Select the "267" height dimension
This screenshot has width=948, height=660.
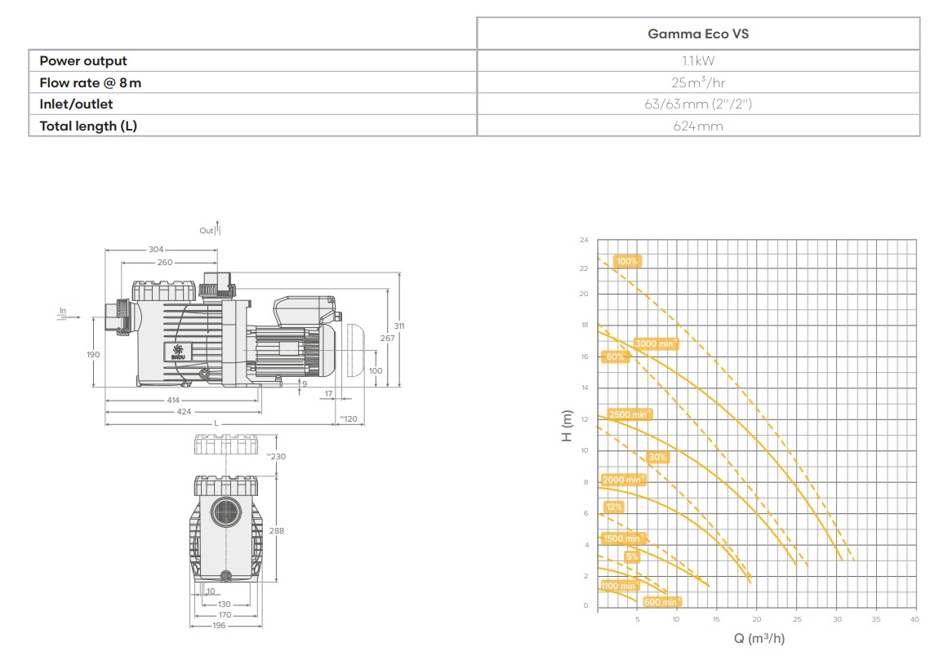(388, 338)
